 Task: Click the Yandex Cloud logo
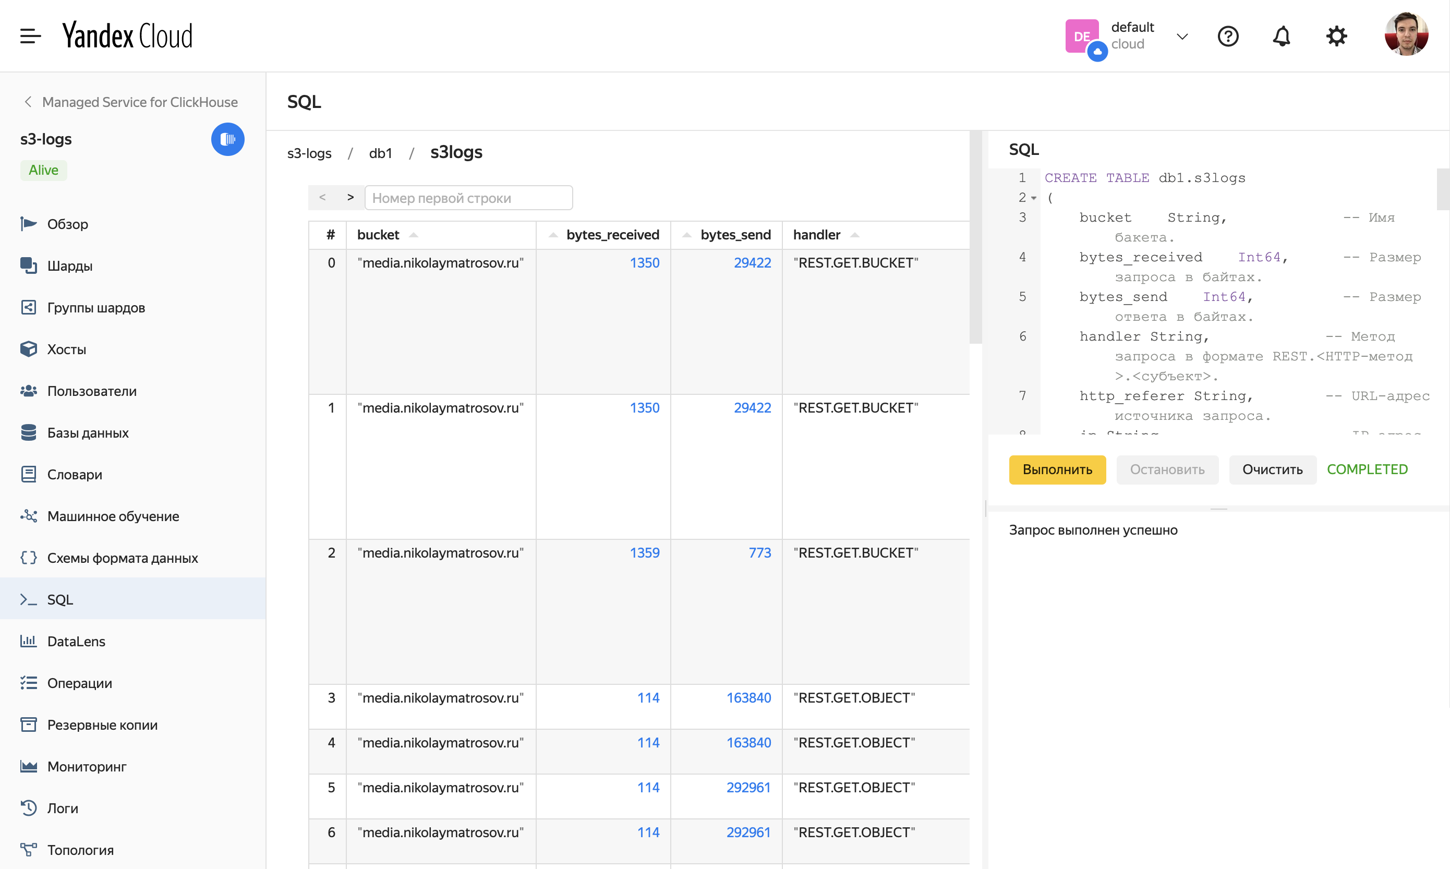(128, 35)
